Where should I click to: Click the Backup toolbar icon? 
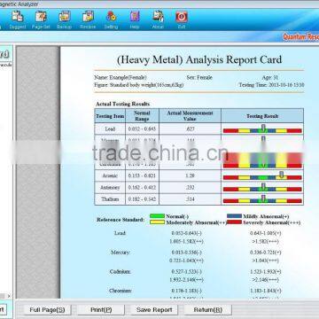coord(64,19)
